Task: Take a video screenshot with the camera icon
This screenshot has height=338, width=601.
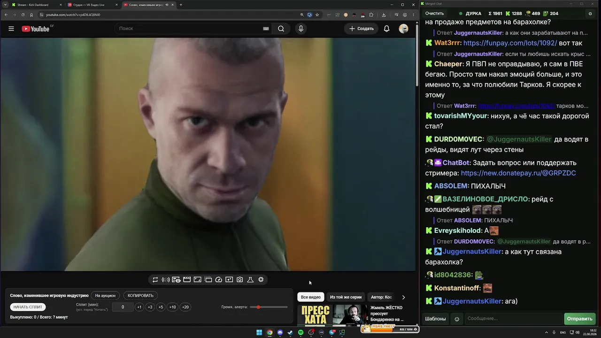Action: point(240,280)
